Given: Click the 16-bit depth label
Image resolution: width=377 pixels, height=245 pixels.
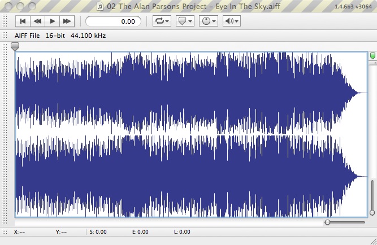Looking at the screenshot, I should tap(55, 36).
